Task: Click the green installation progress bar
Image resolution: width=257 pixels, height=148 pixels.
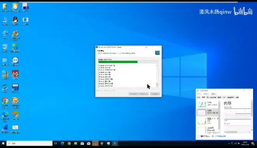Action: (128, 62)
